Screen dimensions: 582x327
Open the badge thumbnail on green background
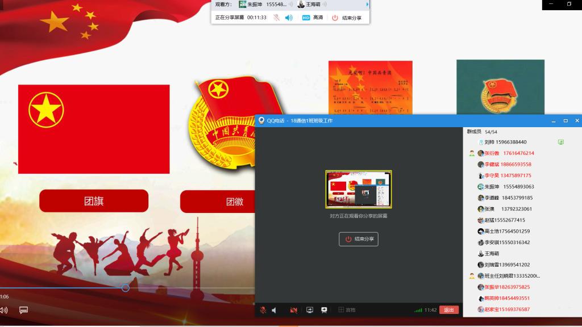point(500,87)
